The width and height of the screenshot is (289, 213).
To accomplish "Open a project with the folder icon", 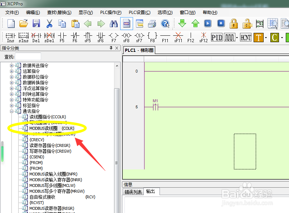I will click(24, 24).
